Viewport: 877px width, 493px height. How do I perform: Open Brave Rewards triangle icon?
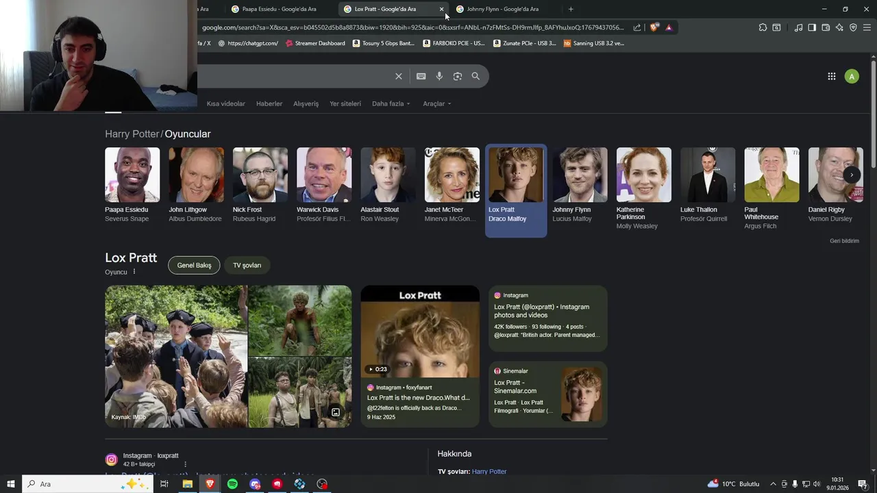pyautogui.click(x=669, y=27)
